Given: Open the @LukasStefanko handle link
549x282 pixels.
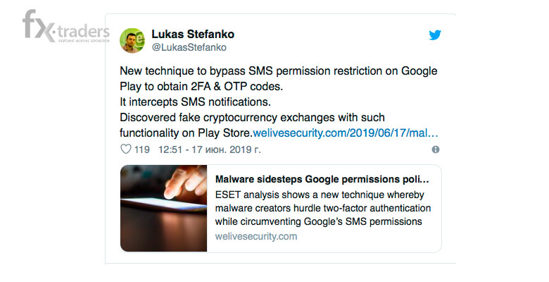Looking at the screenshot, I should coord(189,47).
